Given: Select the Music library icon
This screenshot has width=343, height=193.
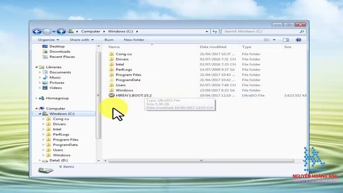Looking at the screenshot, I should pos(45,77).
